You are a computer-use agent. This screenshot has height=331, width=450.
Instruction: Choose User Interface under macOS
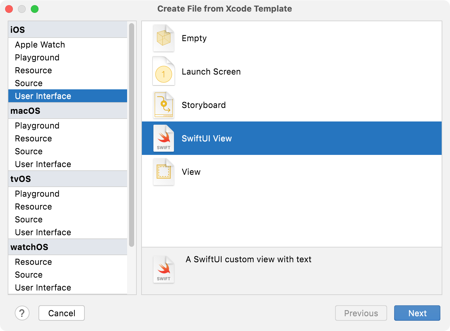click(x=43, y=164)
